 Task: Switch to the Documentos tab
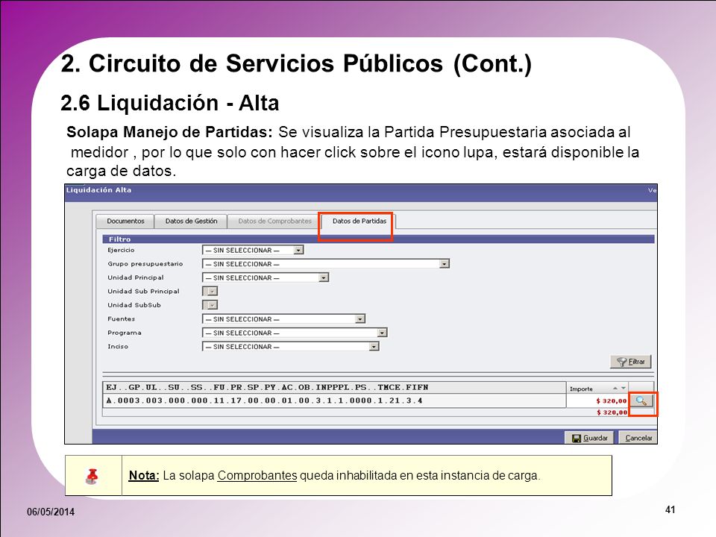pyautogui.click(x=125, y=221)
